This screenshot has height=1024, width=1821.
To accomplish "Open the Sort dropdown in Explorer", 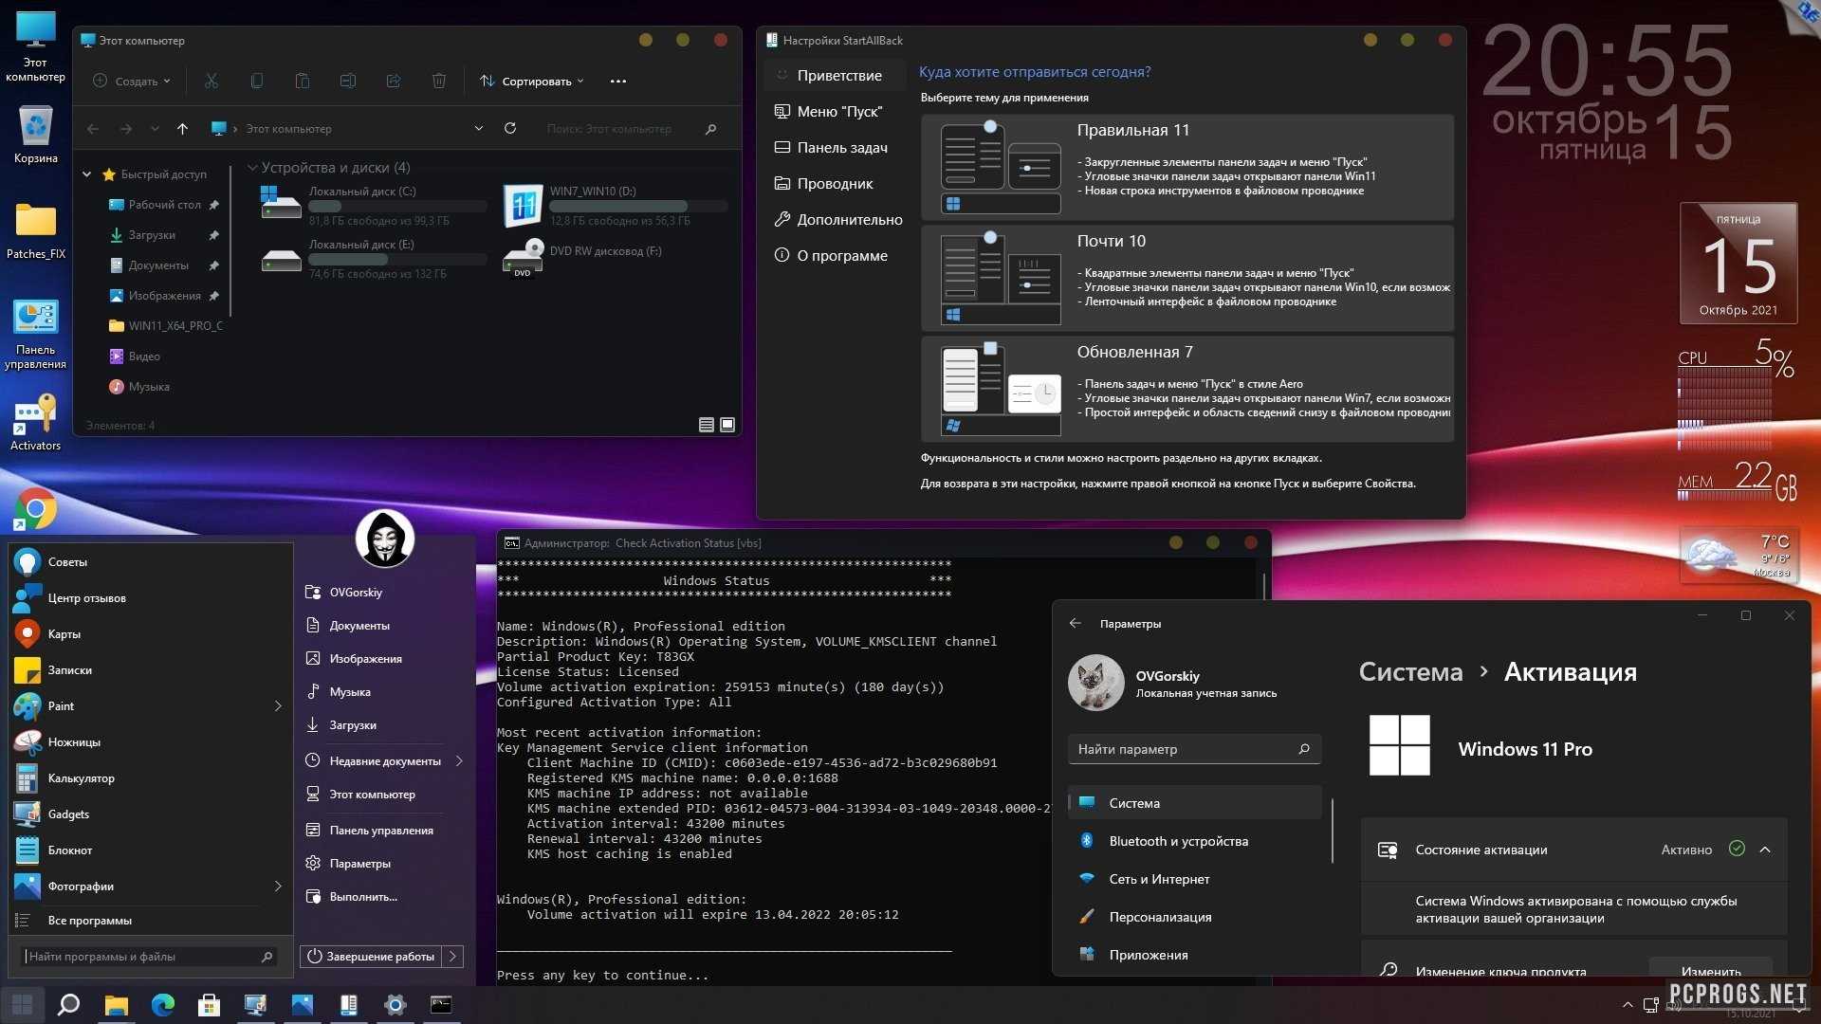I will pyautogui.click(x=532, y=82).
